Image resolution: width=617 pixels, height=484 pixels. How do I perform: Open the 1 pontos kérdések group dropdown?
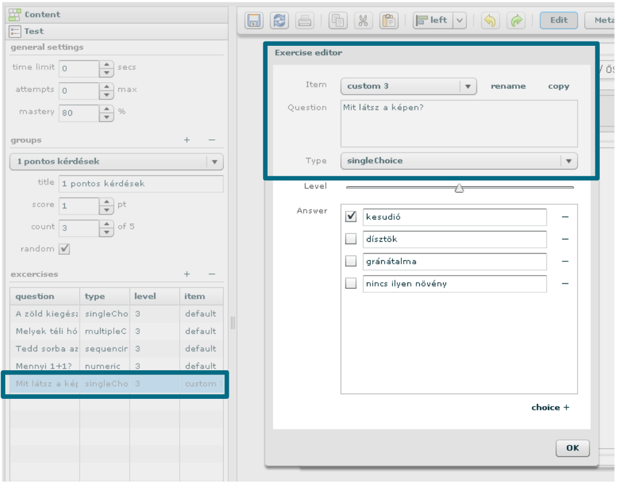coord(214,161)
